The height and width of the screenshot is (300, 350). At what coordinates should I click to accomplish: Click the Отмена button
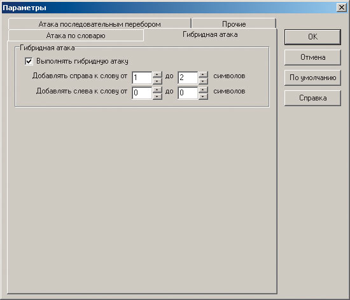click(x=312, y=57)
